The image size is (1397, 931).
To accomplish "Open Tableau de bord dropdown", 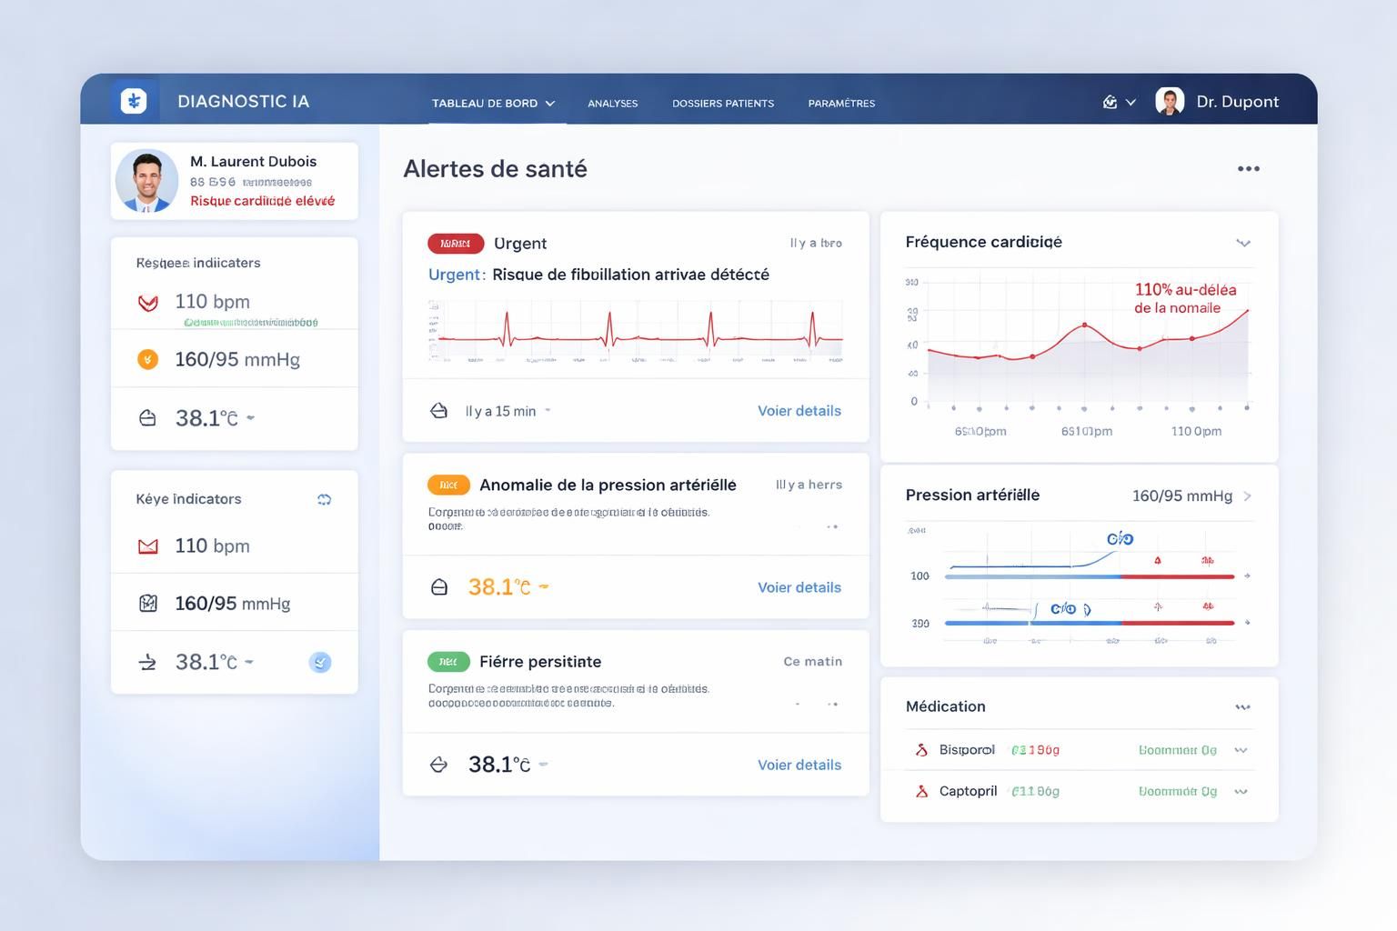I will (493, 103).
